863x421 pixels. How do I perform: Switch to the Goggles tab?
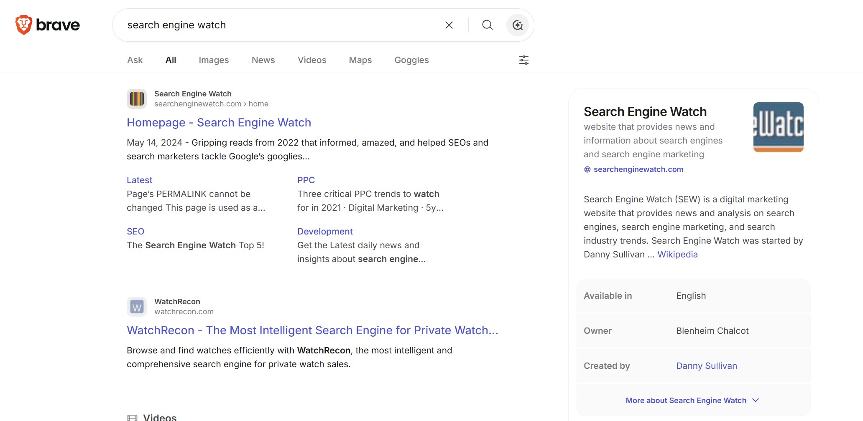pos(412,60)
